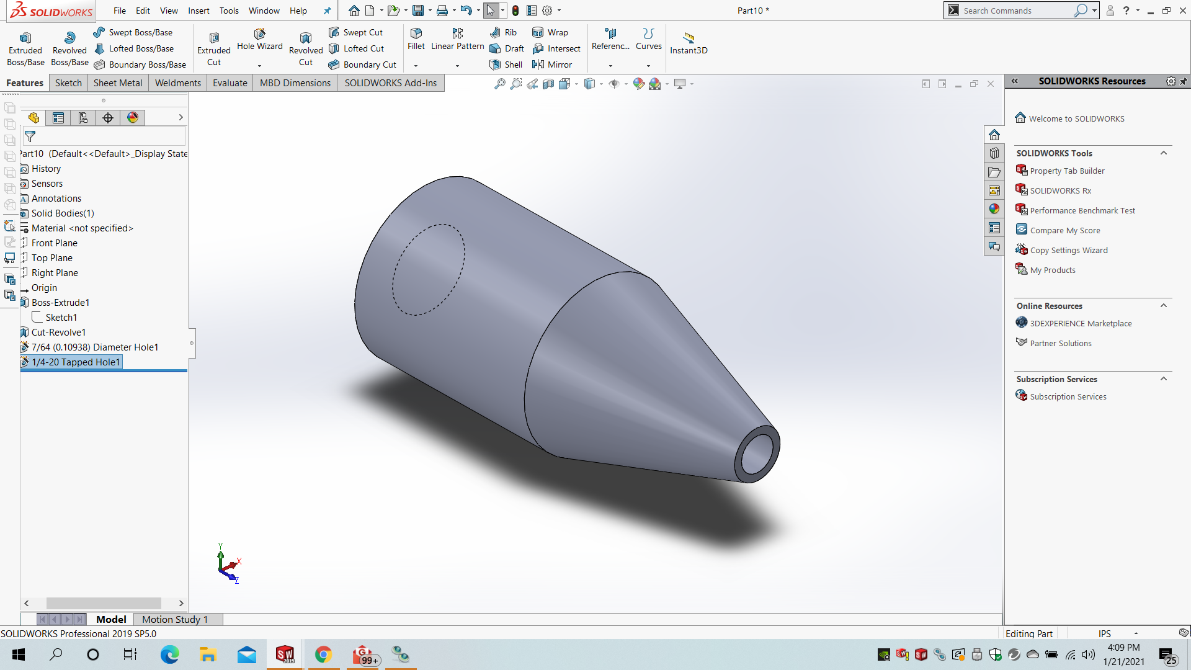
Task: Open the DisplayManager tab
Action: 133,118
